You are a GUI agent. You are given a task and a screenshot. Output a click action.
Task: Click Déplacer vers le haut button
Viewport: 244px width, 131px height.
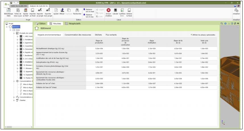pyautogui.click(x=89, y=10)
